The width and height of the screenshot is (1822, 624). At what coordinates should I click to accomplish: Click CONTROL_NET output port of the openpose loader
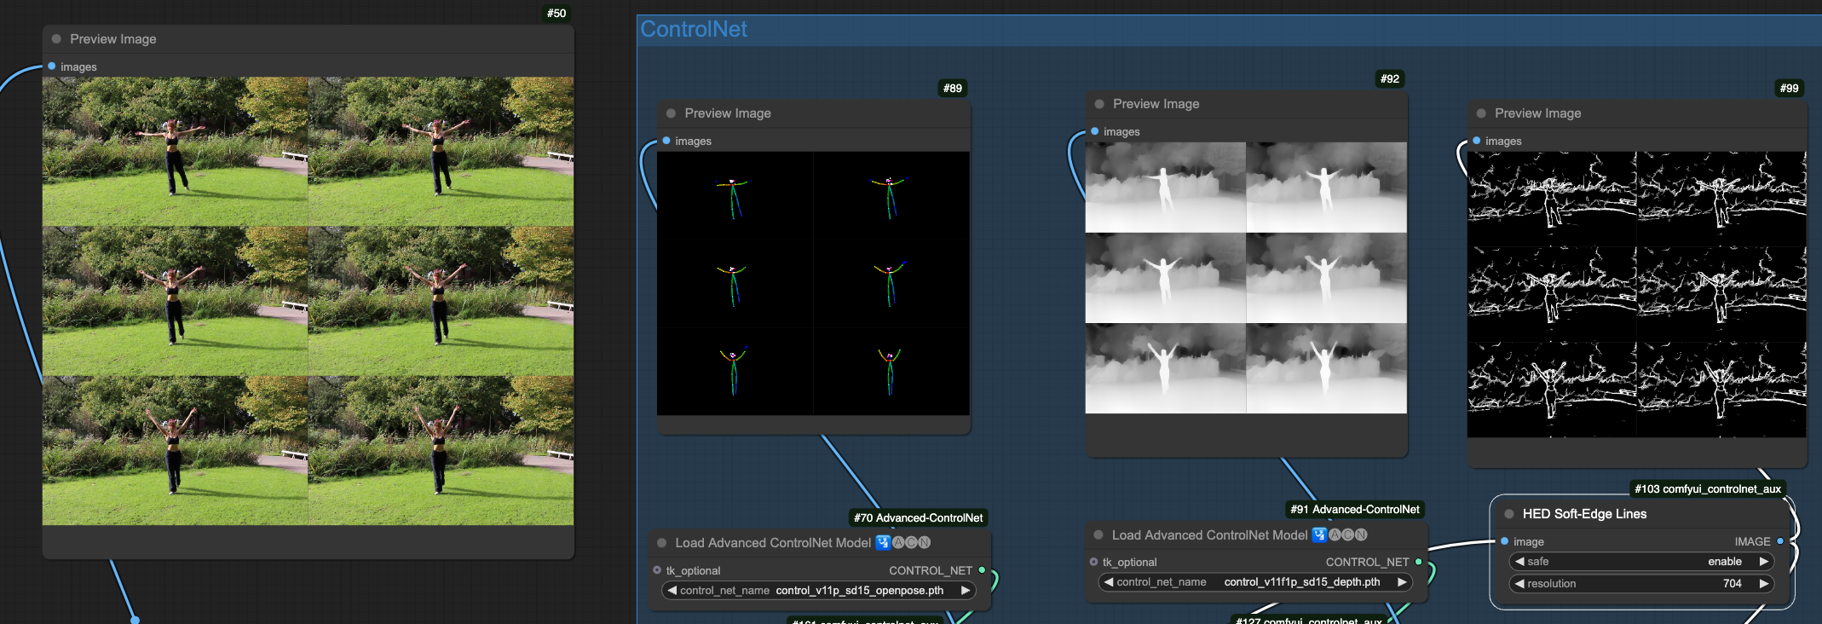pyautogui.click(x=982, y=570)
